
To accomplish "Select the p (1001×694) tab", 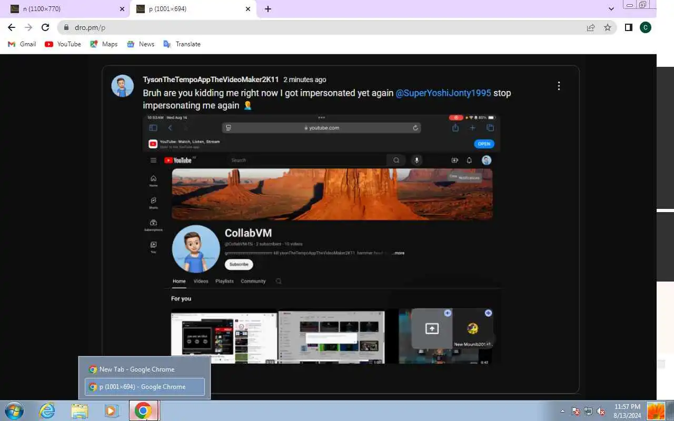I will (193, 9).
